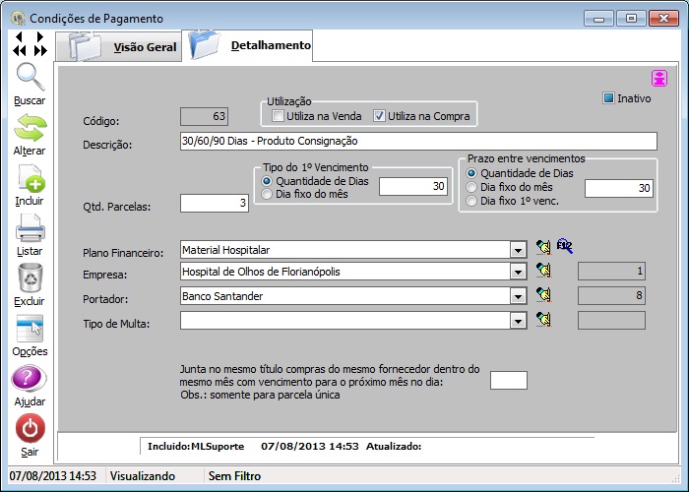Click the Incluir new document icon
The height and width of the screenshot is (492, 689).
click(30, 178)
